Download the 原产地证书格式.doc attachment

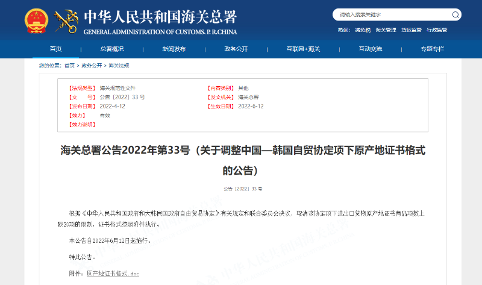[x=113, y=274]
